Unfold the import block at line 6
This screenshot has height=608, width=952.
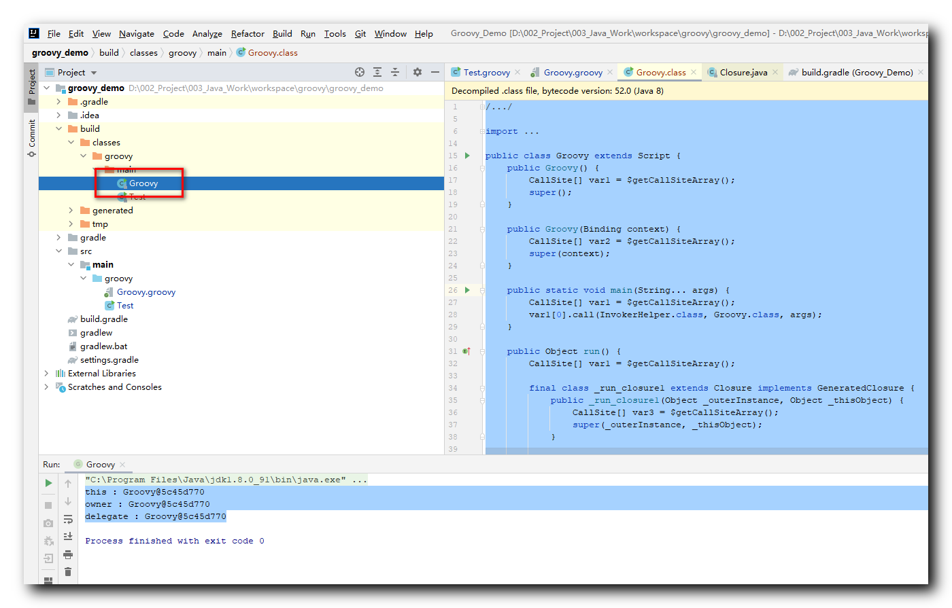point(482,131)
